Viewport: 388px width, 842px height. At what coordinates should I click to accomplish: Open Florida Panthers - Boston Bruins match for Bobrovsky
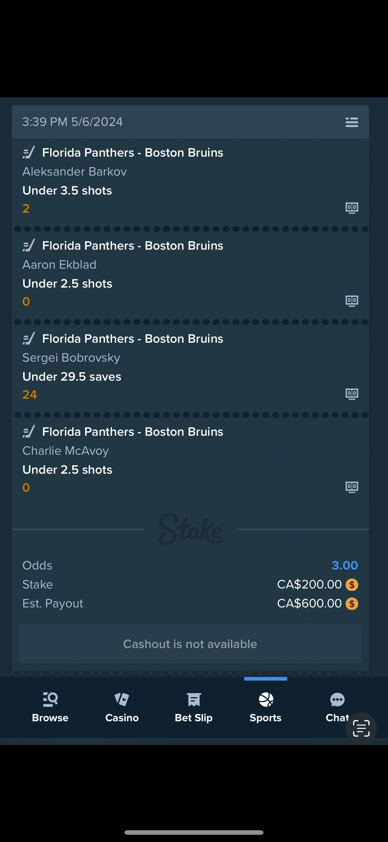pos(133,339)
